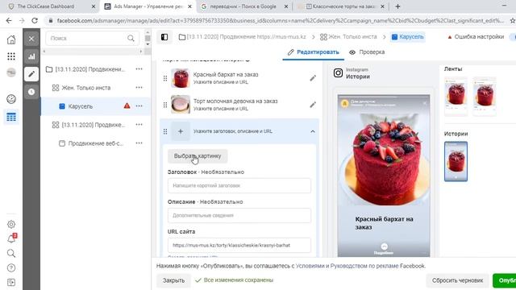Viewport: 516px width, 290px height.
Task: Click the green Опубликовать button
Action: click(504, 280)
